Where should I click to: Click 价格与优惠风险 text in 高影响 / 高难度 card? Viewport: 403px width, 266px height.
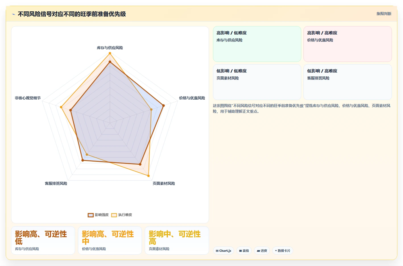click(x=320, y=40)
